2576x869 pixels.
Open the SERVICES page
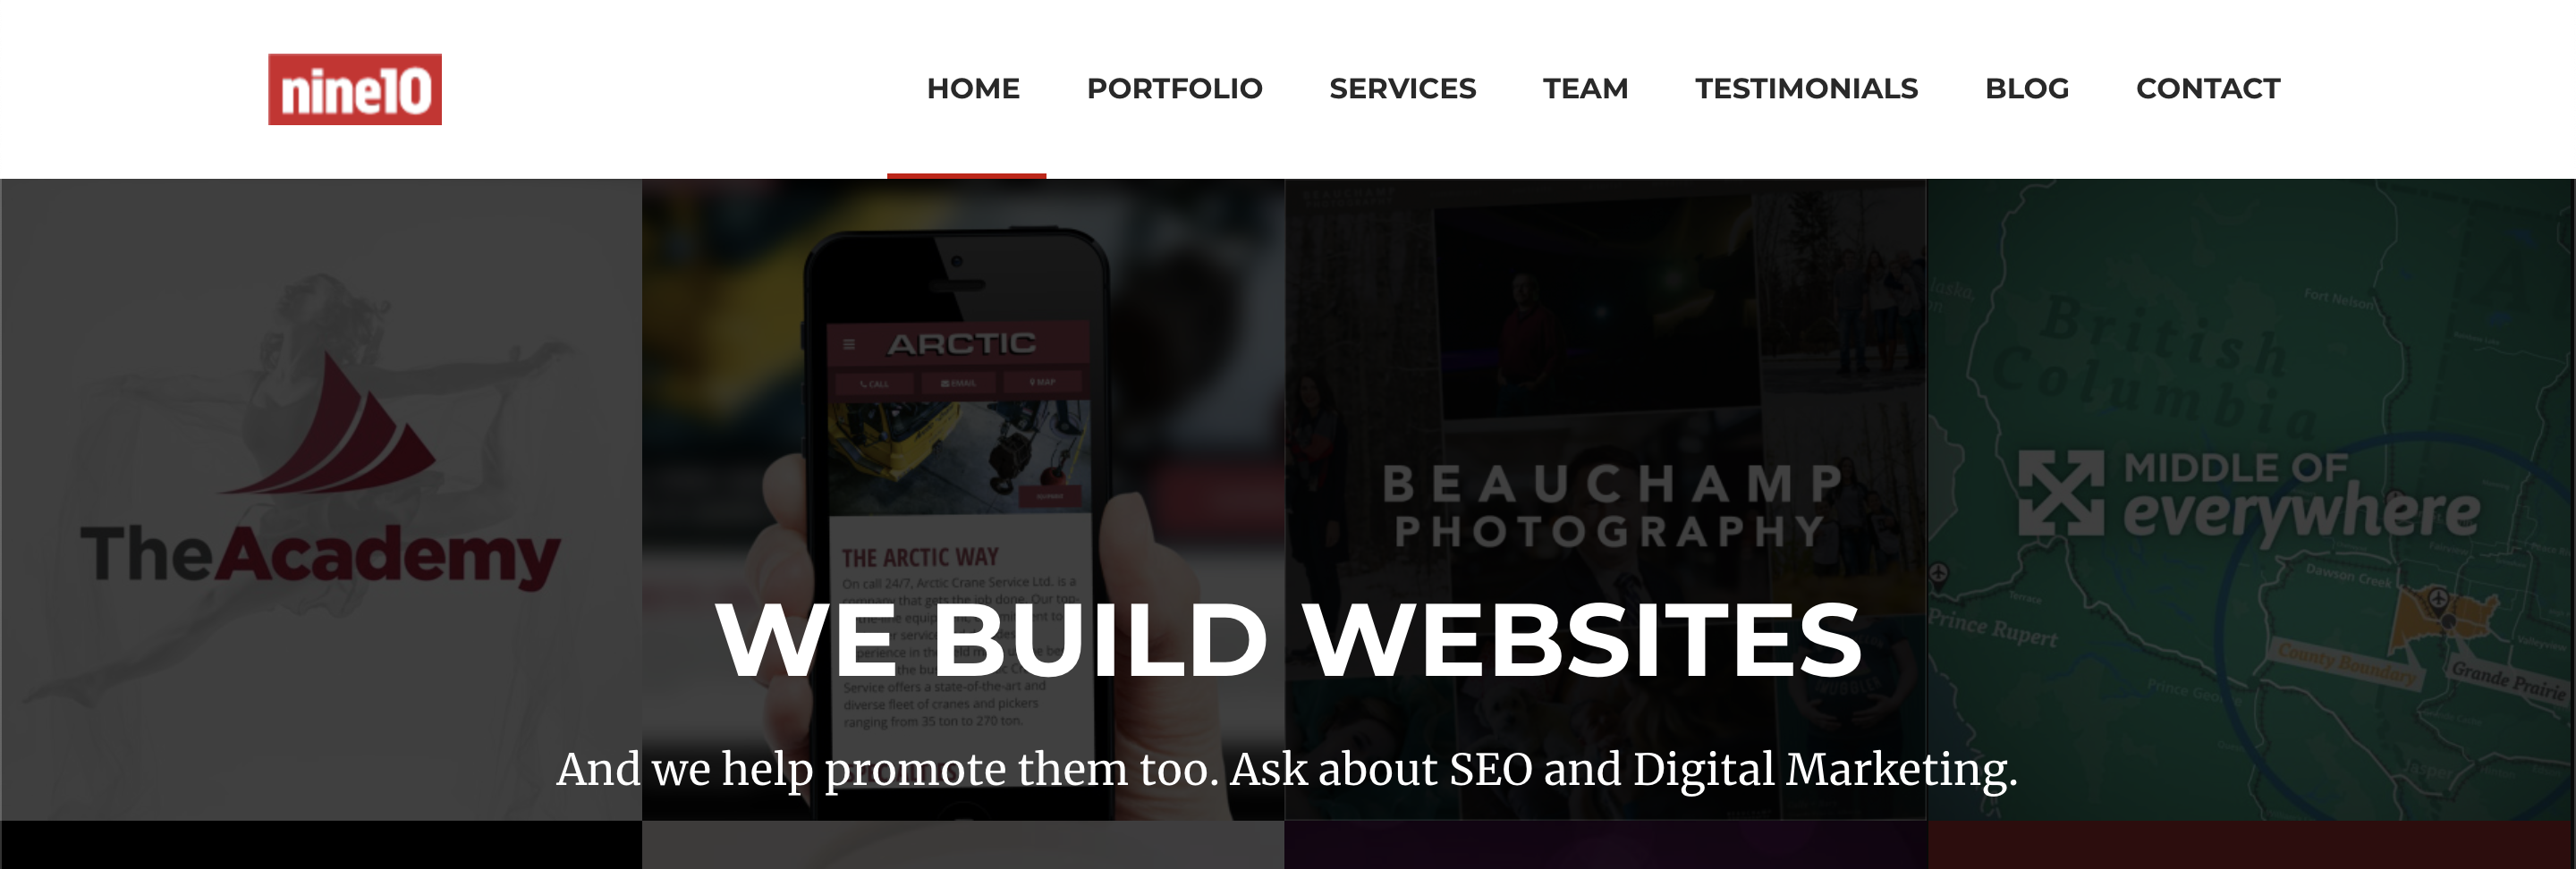tap(1402, 89)
